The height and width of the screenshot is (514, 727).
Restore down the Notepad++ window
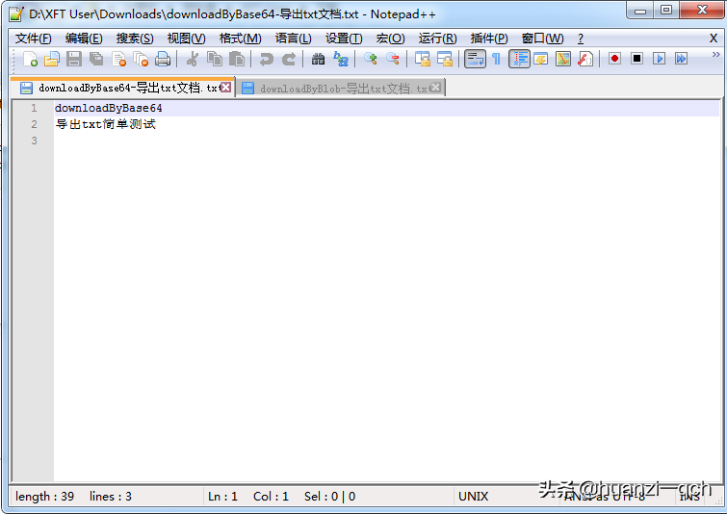tap(666, 11)
